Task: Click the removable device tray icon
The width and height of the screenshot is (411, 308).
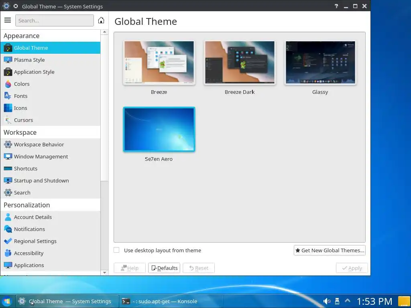Action: pyautogui.click(x=337, y=301)
